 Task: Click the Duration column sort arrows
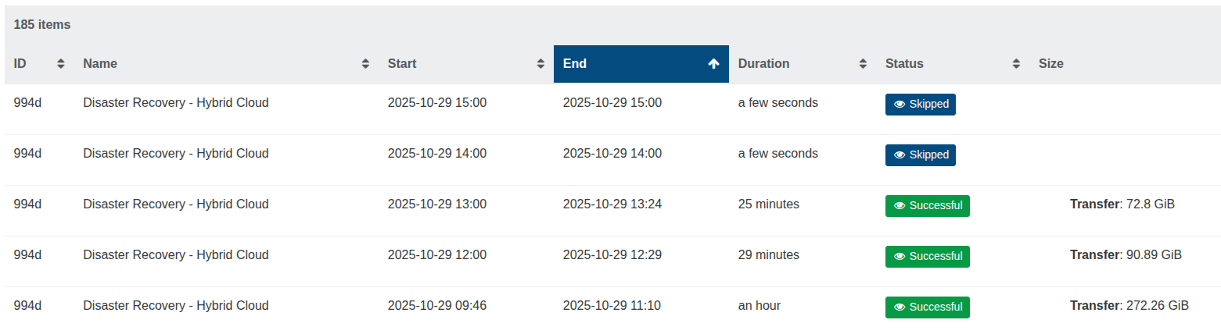tap(863, 64)
